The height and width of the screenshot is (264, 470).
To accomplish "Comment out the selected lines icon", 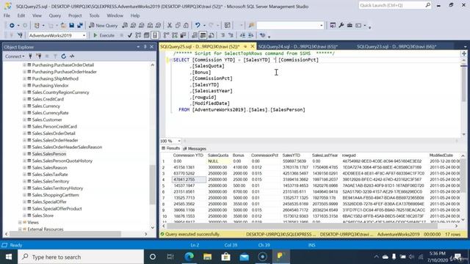I will pyautogui.click(x=223, y=35).
